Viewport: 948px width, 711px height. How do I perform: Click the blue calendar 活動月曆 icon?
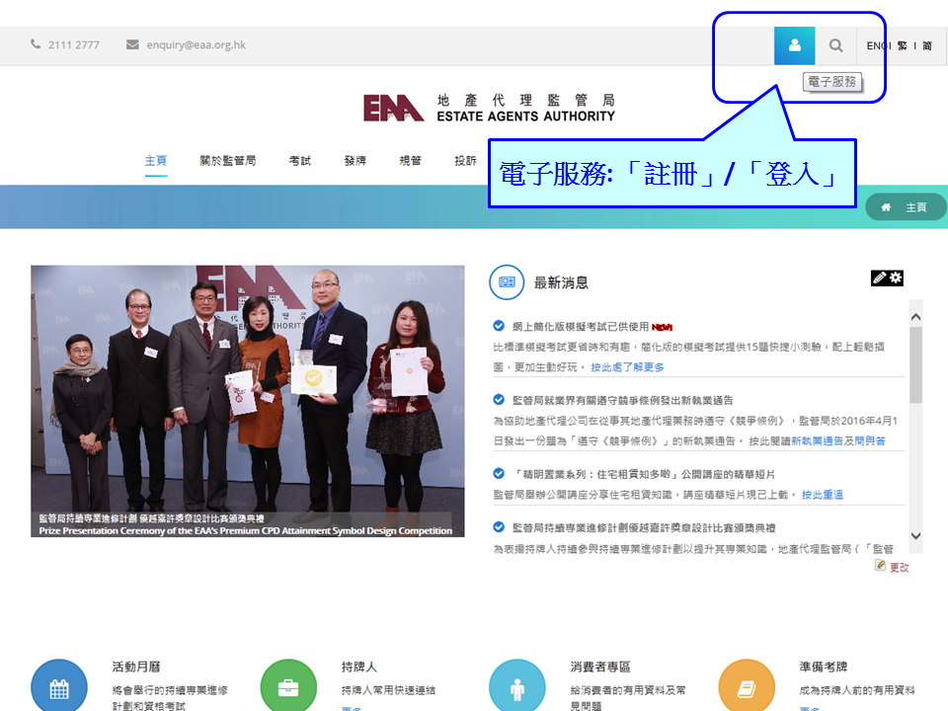[58, 687]
